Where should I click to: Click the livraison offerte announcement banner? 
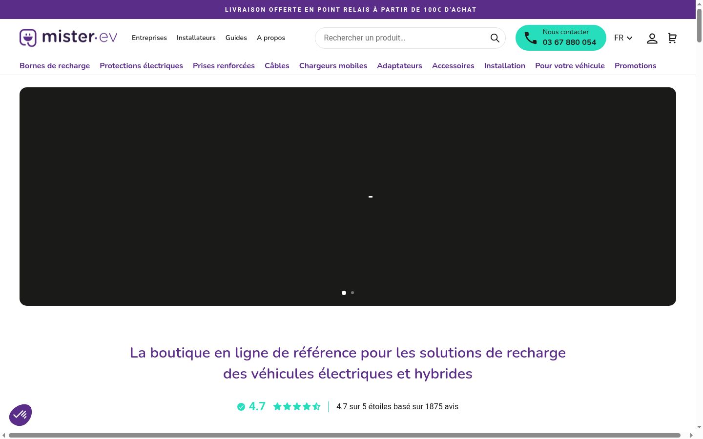pos(348,9)
